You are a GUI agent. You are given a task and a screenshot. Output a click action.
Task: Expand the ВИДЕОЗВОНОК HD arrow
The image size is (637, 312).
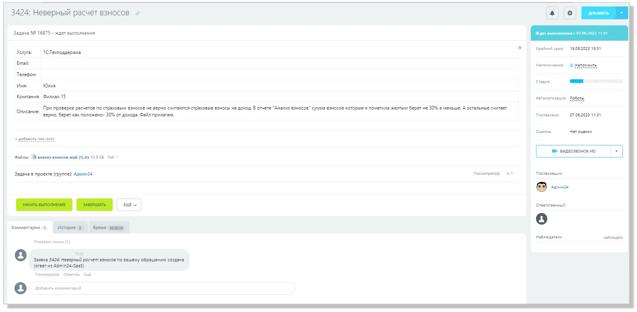pos(616,151)
